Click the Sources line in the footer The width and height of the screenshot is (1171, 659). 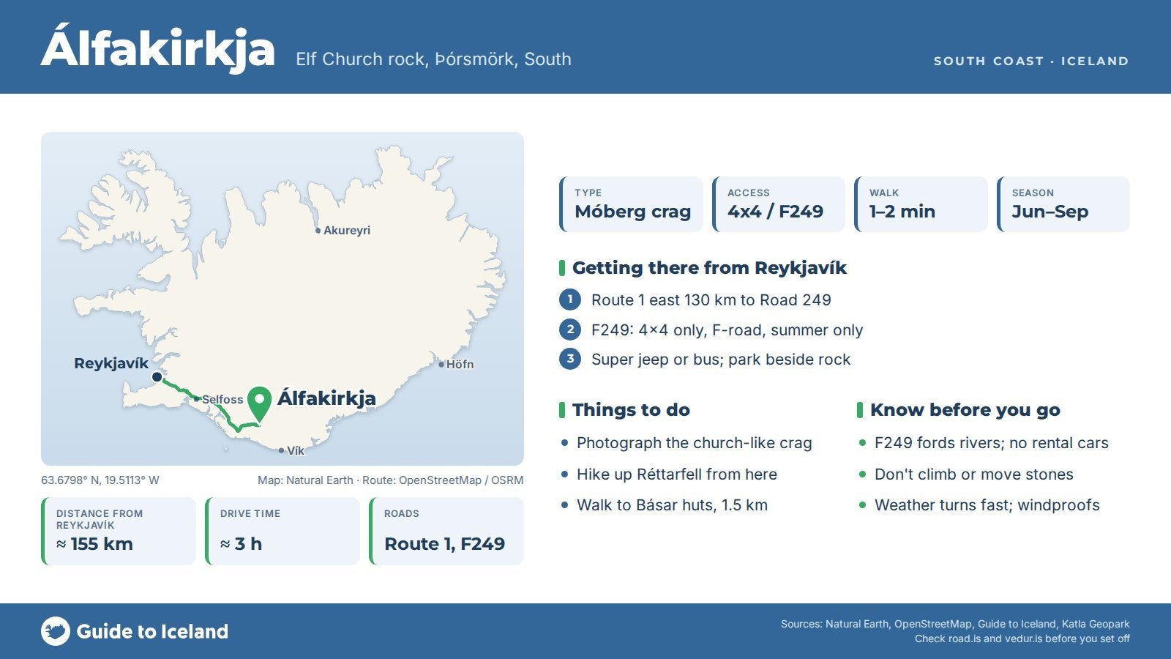point(955,624)
